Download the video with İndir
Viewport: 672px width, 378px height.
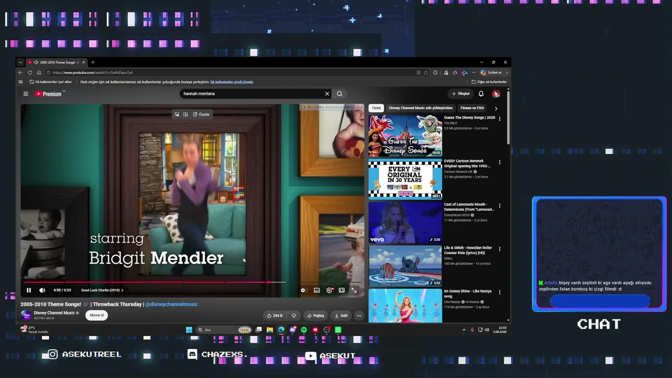[x=341, y=316]
